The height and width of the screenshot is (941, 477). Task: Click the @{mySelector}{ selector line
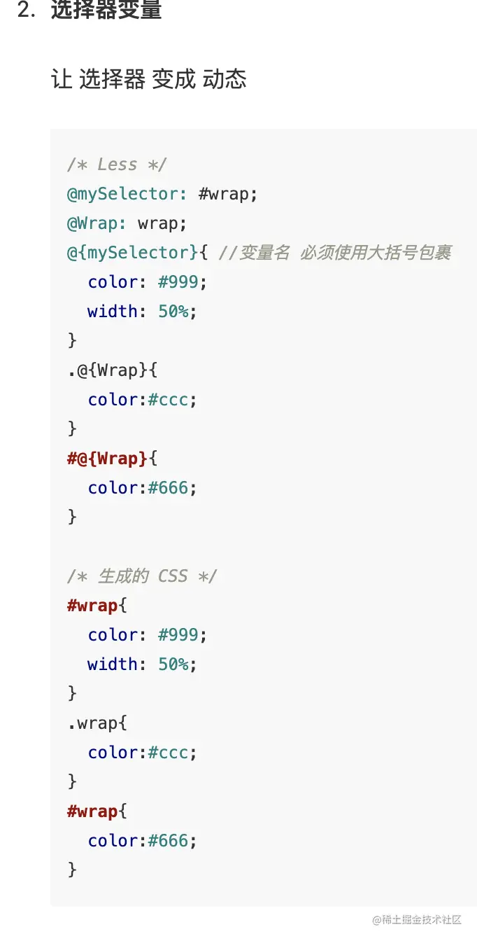coord(137,253)
